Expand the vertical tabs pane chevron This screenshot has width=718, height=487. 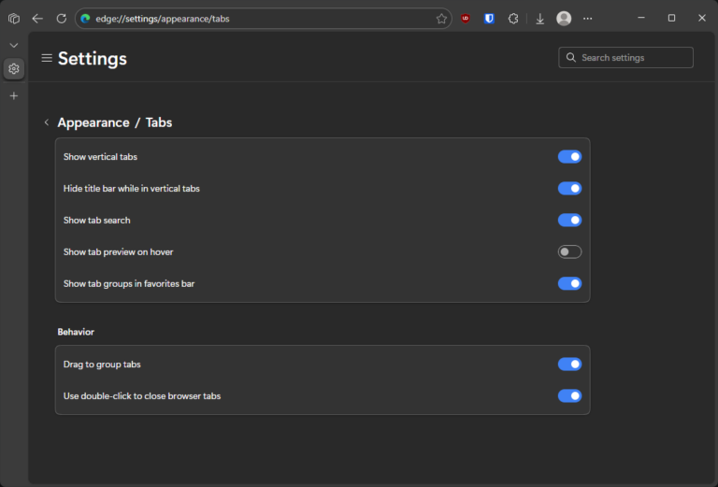[14, 45]
